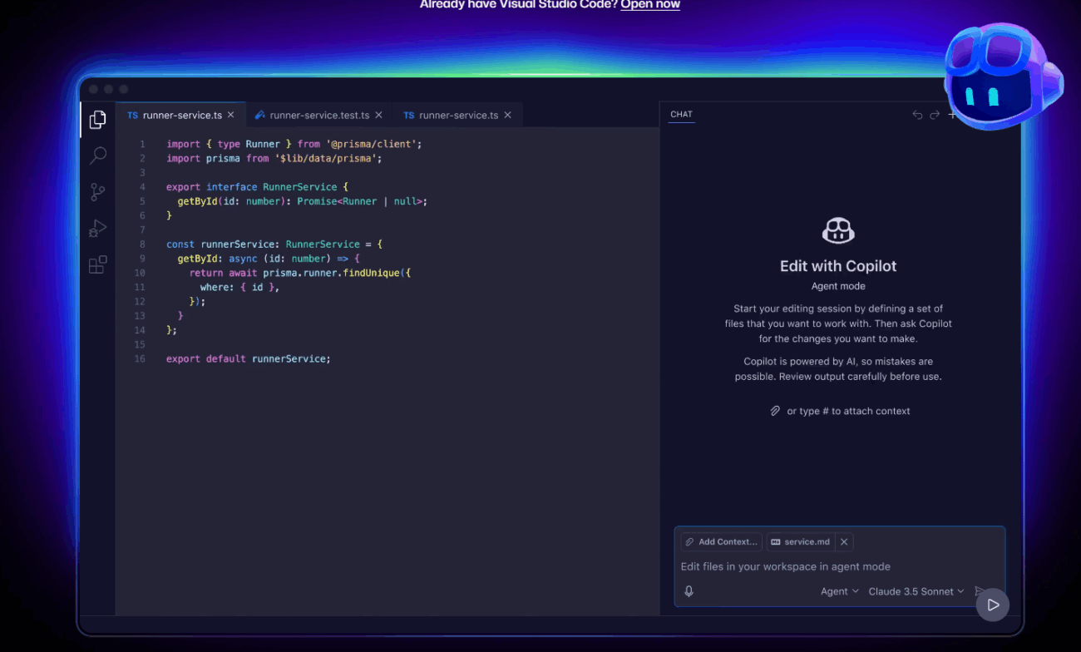Click the 'getById(id: number): Promise' line
Image resolution: width=1081 pixels, height=652 pixels.
302,201
